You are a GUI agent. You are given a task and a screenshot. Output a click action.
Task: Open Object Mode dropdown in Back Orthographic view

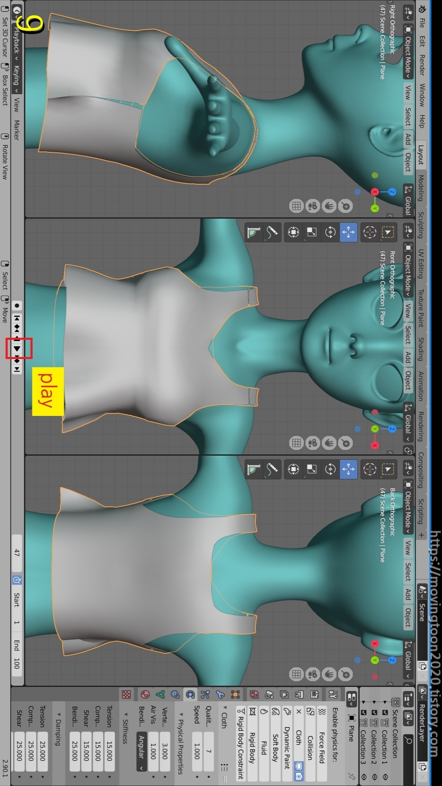click(408, 507)
